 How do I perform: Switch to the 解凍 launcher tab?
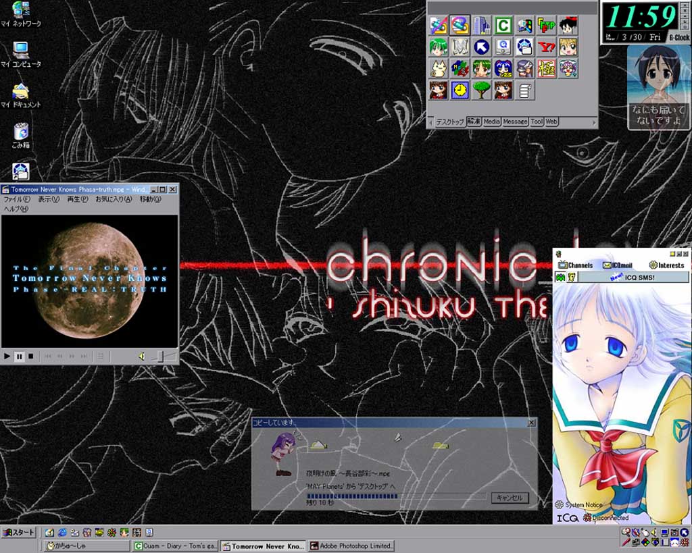tap(474, 122)
